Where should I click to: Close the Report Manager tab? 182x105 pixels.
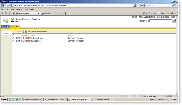tap(38, 14)
